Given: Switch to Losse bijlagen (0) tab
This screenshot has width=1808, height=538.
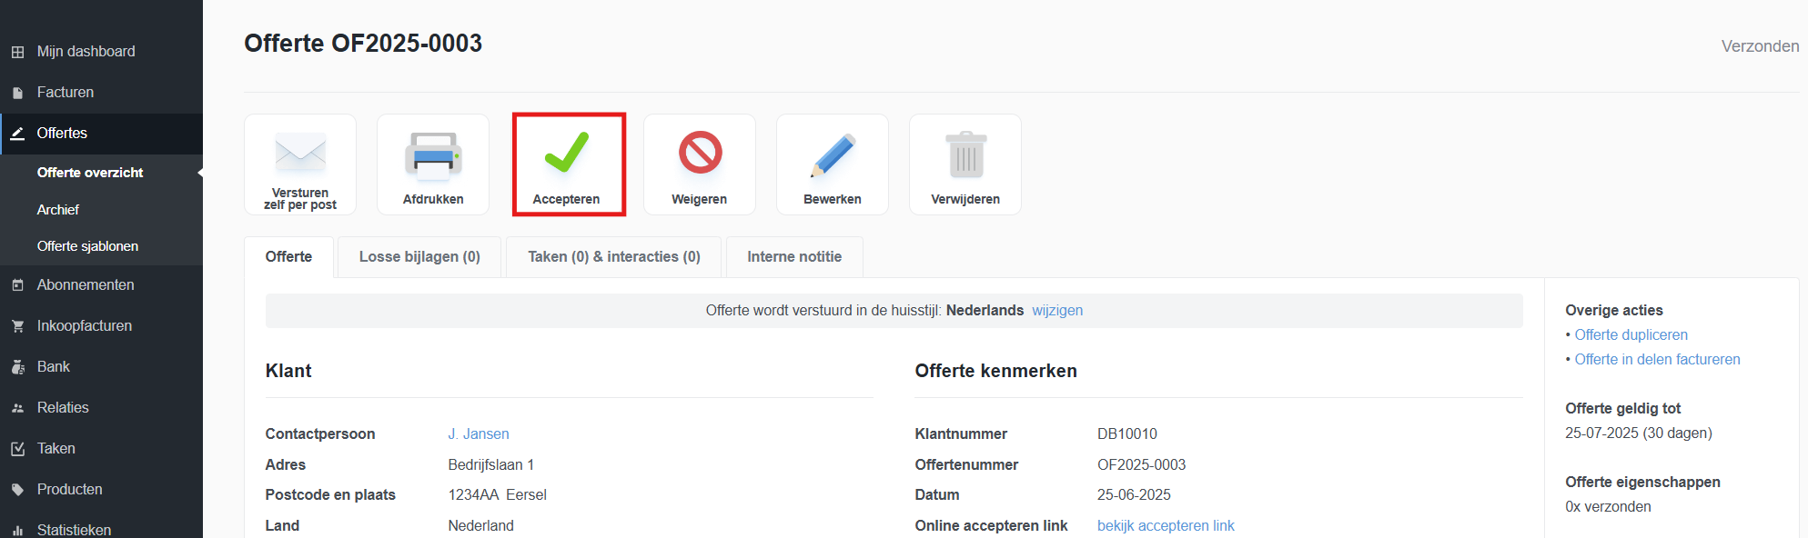Looking at the screenshot, I should (x=419, y=257).
